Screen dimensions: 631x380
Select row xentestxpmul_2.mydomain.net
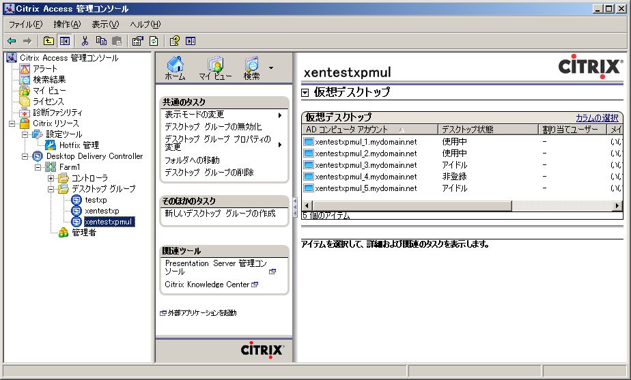[x=462, y=154]
